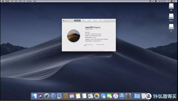
Task: Open the View menu
Action: tap(20, 1)
